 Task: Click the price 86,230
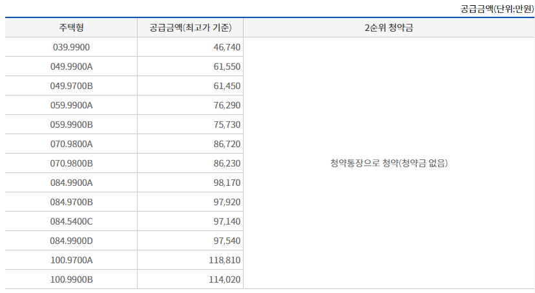pos(227,163)
